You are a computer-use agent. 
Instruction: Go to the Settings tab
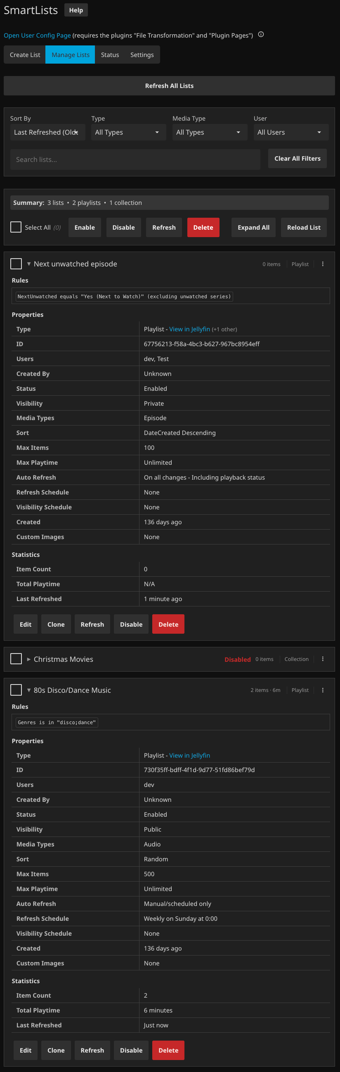(142, 55)
